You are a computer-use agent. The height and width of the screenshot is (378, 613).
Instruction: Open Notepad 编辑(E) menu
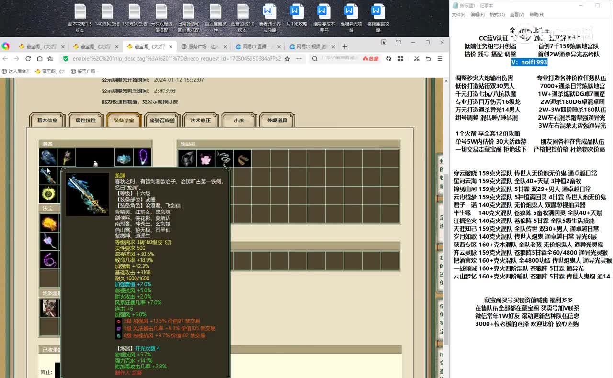click(x=477, y=15)
